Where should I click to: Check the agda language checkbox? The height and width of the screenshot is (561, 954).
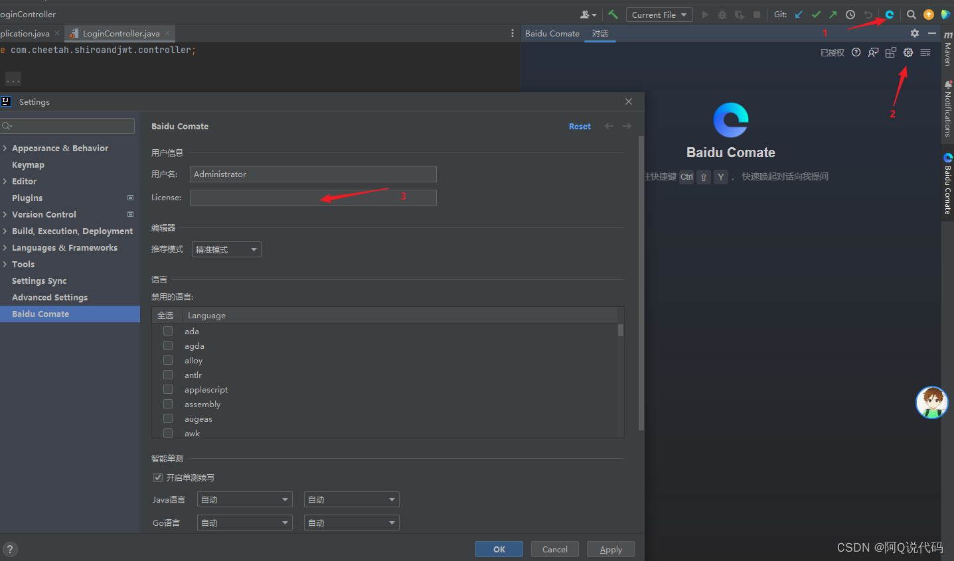[x=168, y=345]
